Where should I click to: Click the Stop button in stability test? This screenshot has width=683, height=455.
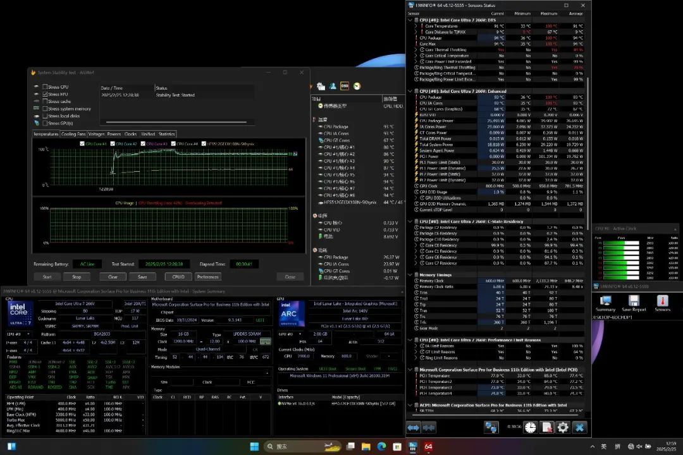pyautogui.click(x=77, y=277)
